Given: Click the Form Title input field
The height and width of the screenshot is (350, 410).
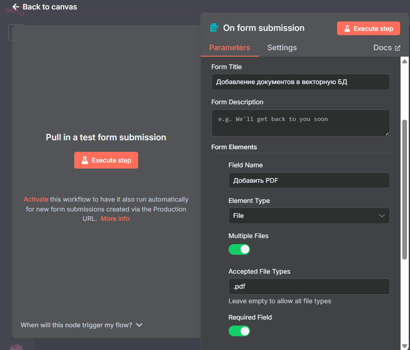Looking at the screenshot, I should (x=300, y=82).
